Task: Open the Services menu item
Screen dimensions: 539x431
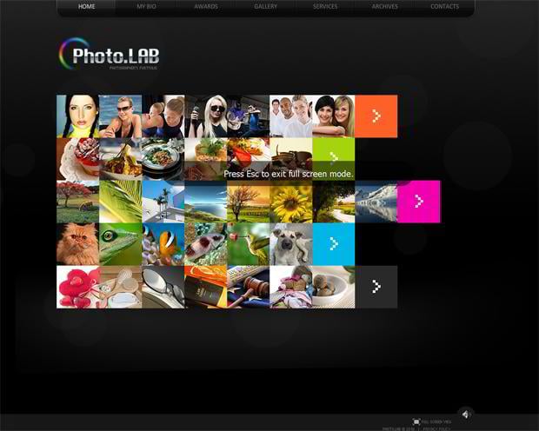Action: pyautogui.click(x=325, y=7)
